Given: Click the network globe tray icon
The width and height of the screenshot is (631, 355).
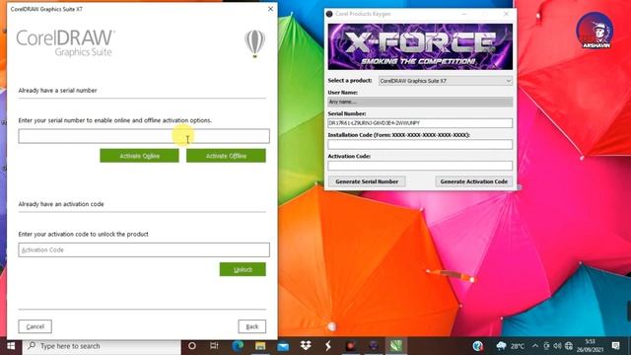Looking at the screenshot, I should coord(569,346).
